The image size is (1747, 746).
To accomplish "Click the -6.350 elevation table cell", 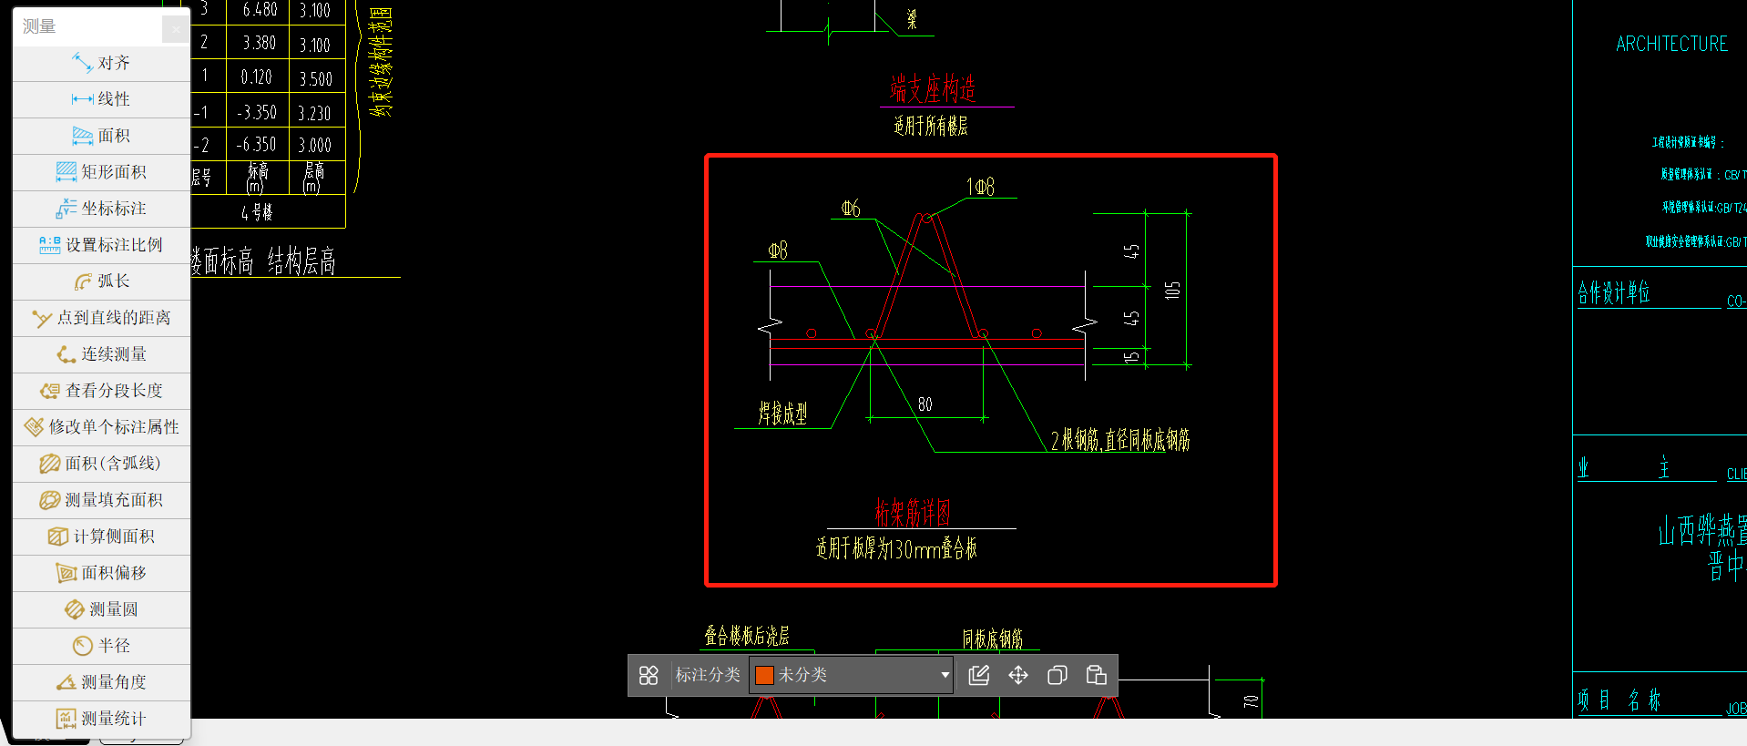I will (x=256, y=145).
